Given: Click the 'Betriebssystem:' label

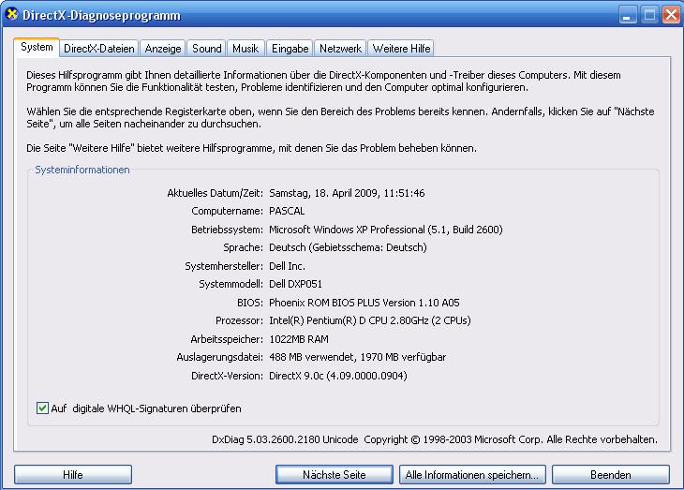Looking at the screenshot, I should tap(227, 230).
